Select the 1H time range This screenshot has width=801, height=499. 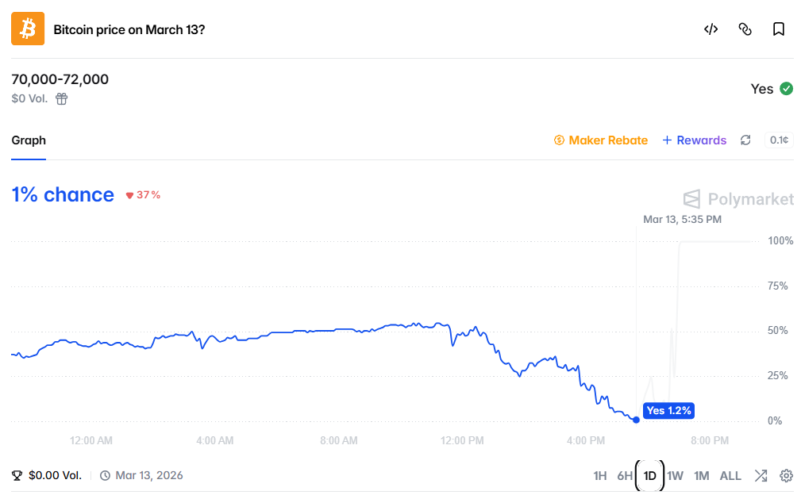click(600, 476)
